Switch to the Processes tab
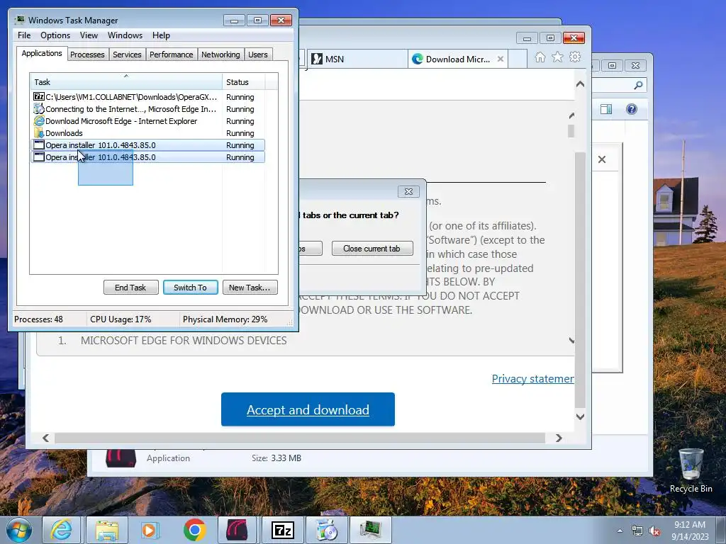 pos(87,55)
